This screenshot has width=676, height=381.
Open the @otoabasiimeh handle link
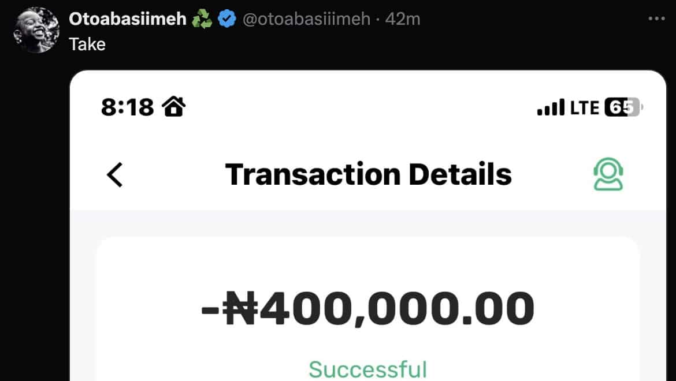tap(306, 19)
